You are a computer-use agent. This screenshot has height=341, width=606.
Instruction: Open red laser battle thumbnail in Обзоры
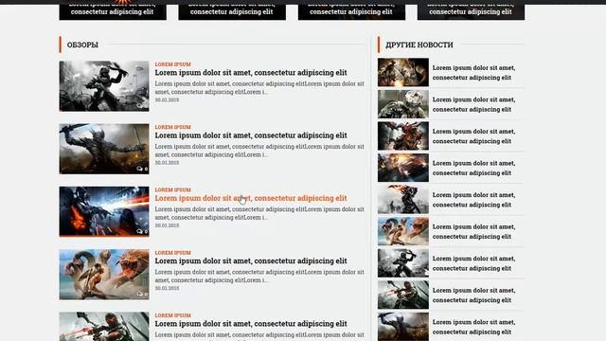coord(104,211)
